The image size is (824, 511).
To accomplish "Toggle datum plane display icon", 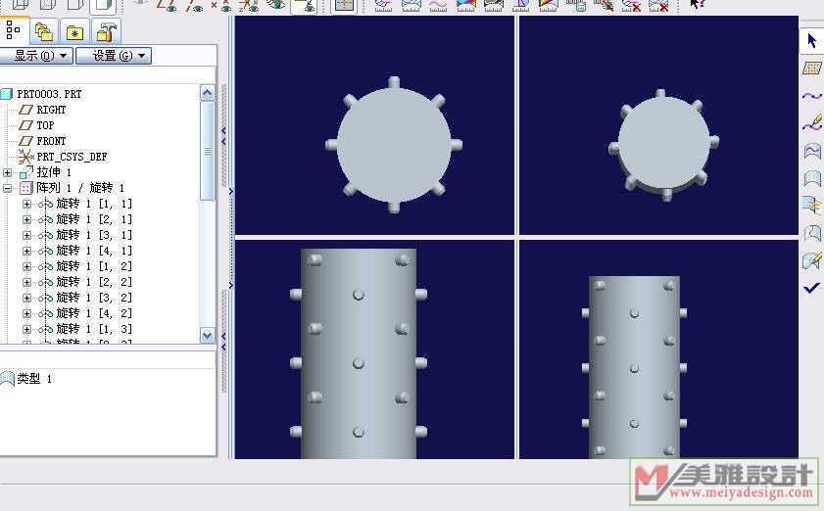I will [x=168, y=5].
